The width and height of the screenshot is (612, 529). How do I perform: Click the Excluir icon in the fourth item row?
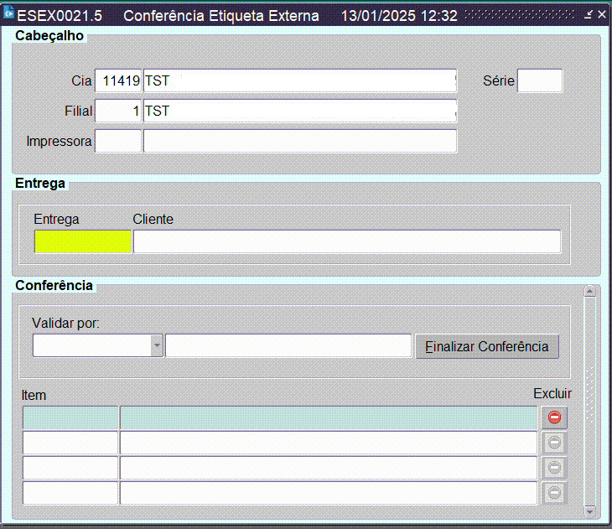[x=554, y=493]
